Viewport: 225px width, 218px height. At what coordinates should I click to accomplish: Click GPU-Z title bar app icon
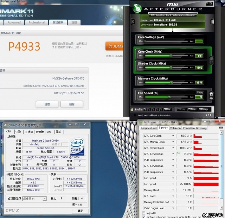coord(141,122)
